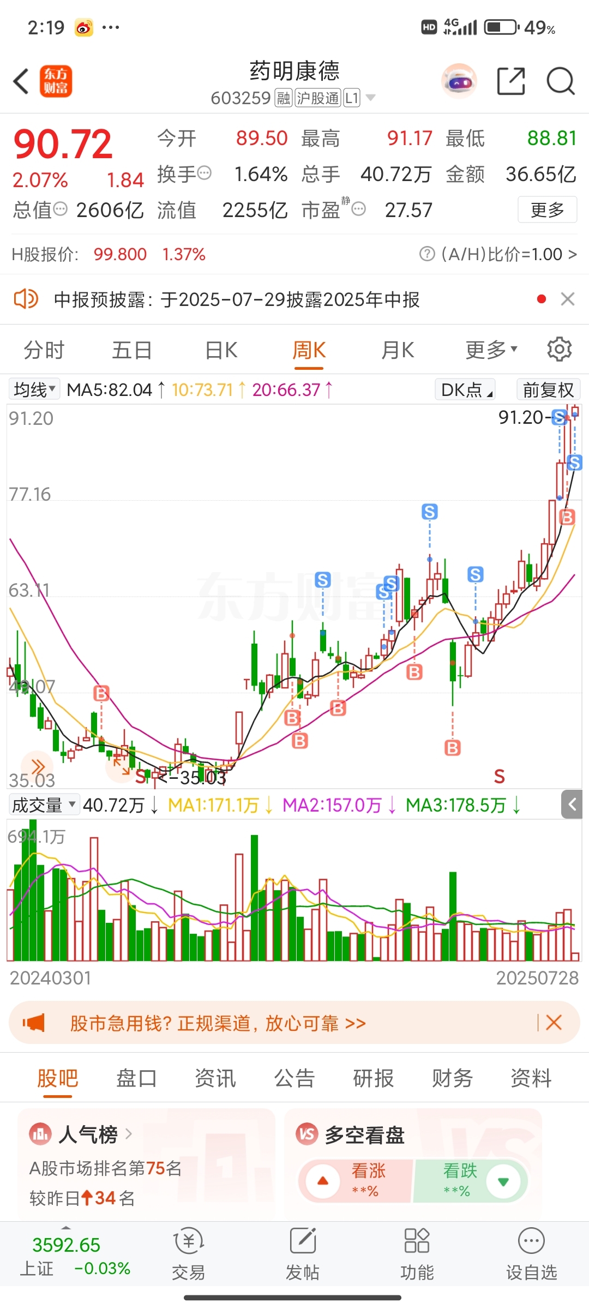Dismiss the 中报预披露 notice
The width and height of the screenshot is (589, 1309).
click(x=568, y=299)
